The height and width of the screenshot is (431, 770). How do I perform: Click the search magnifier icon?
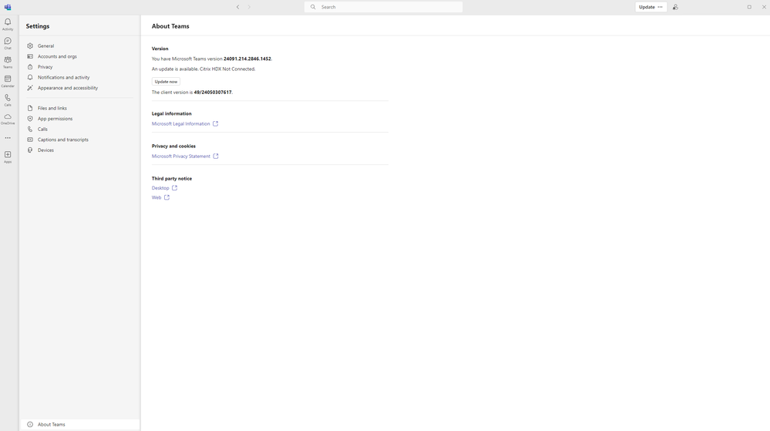point(313,7)
